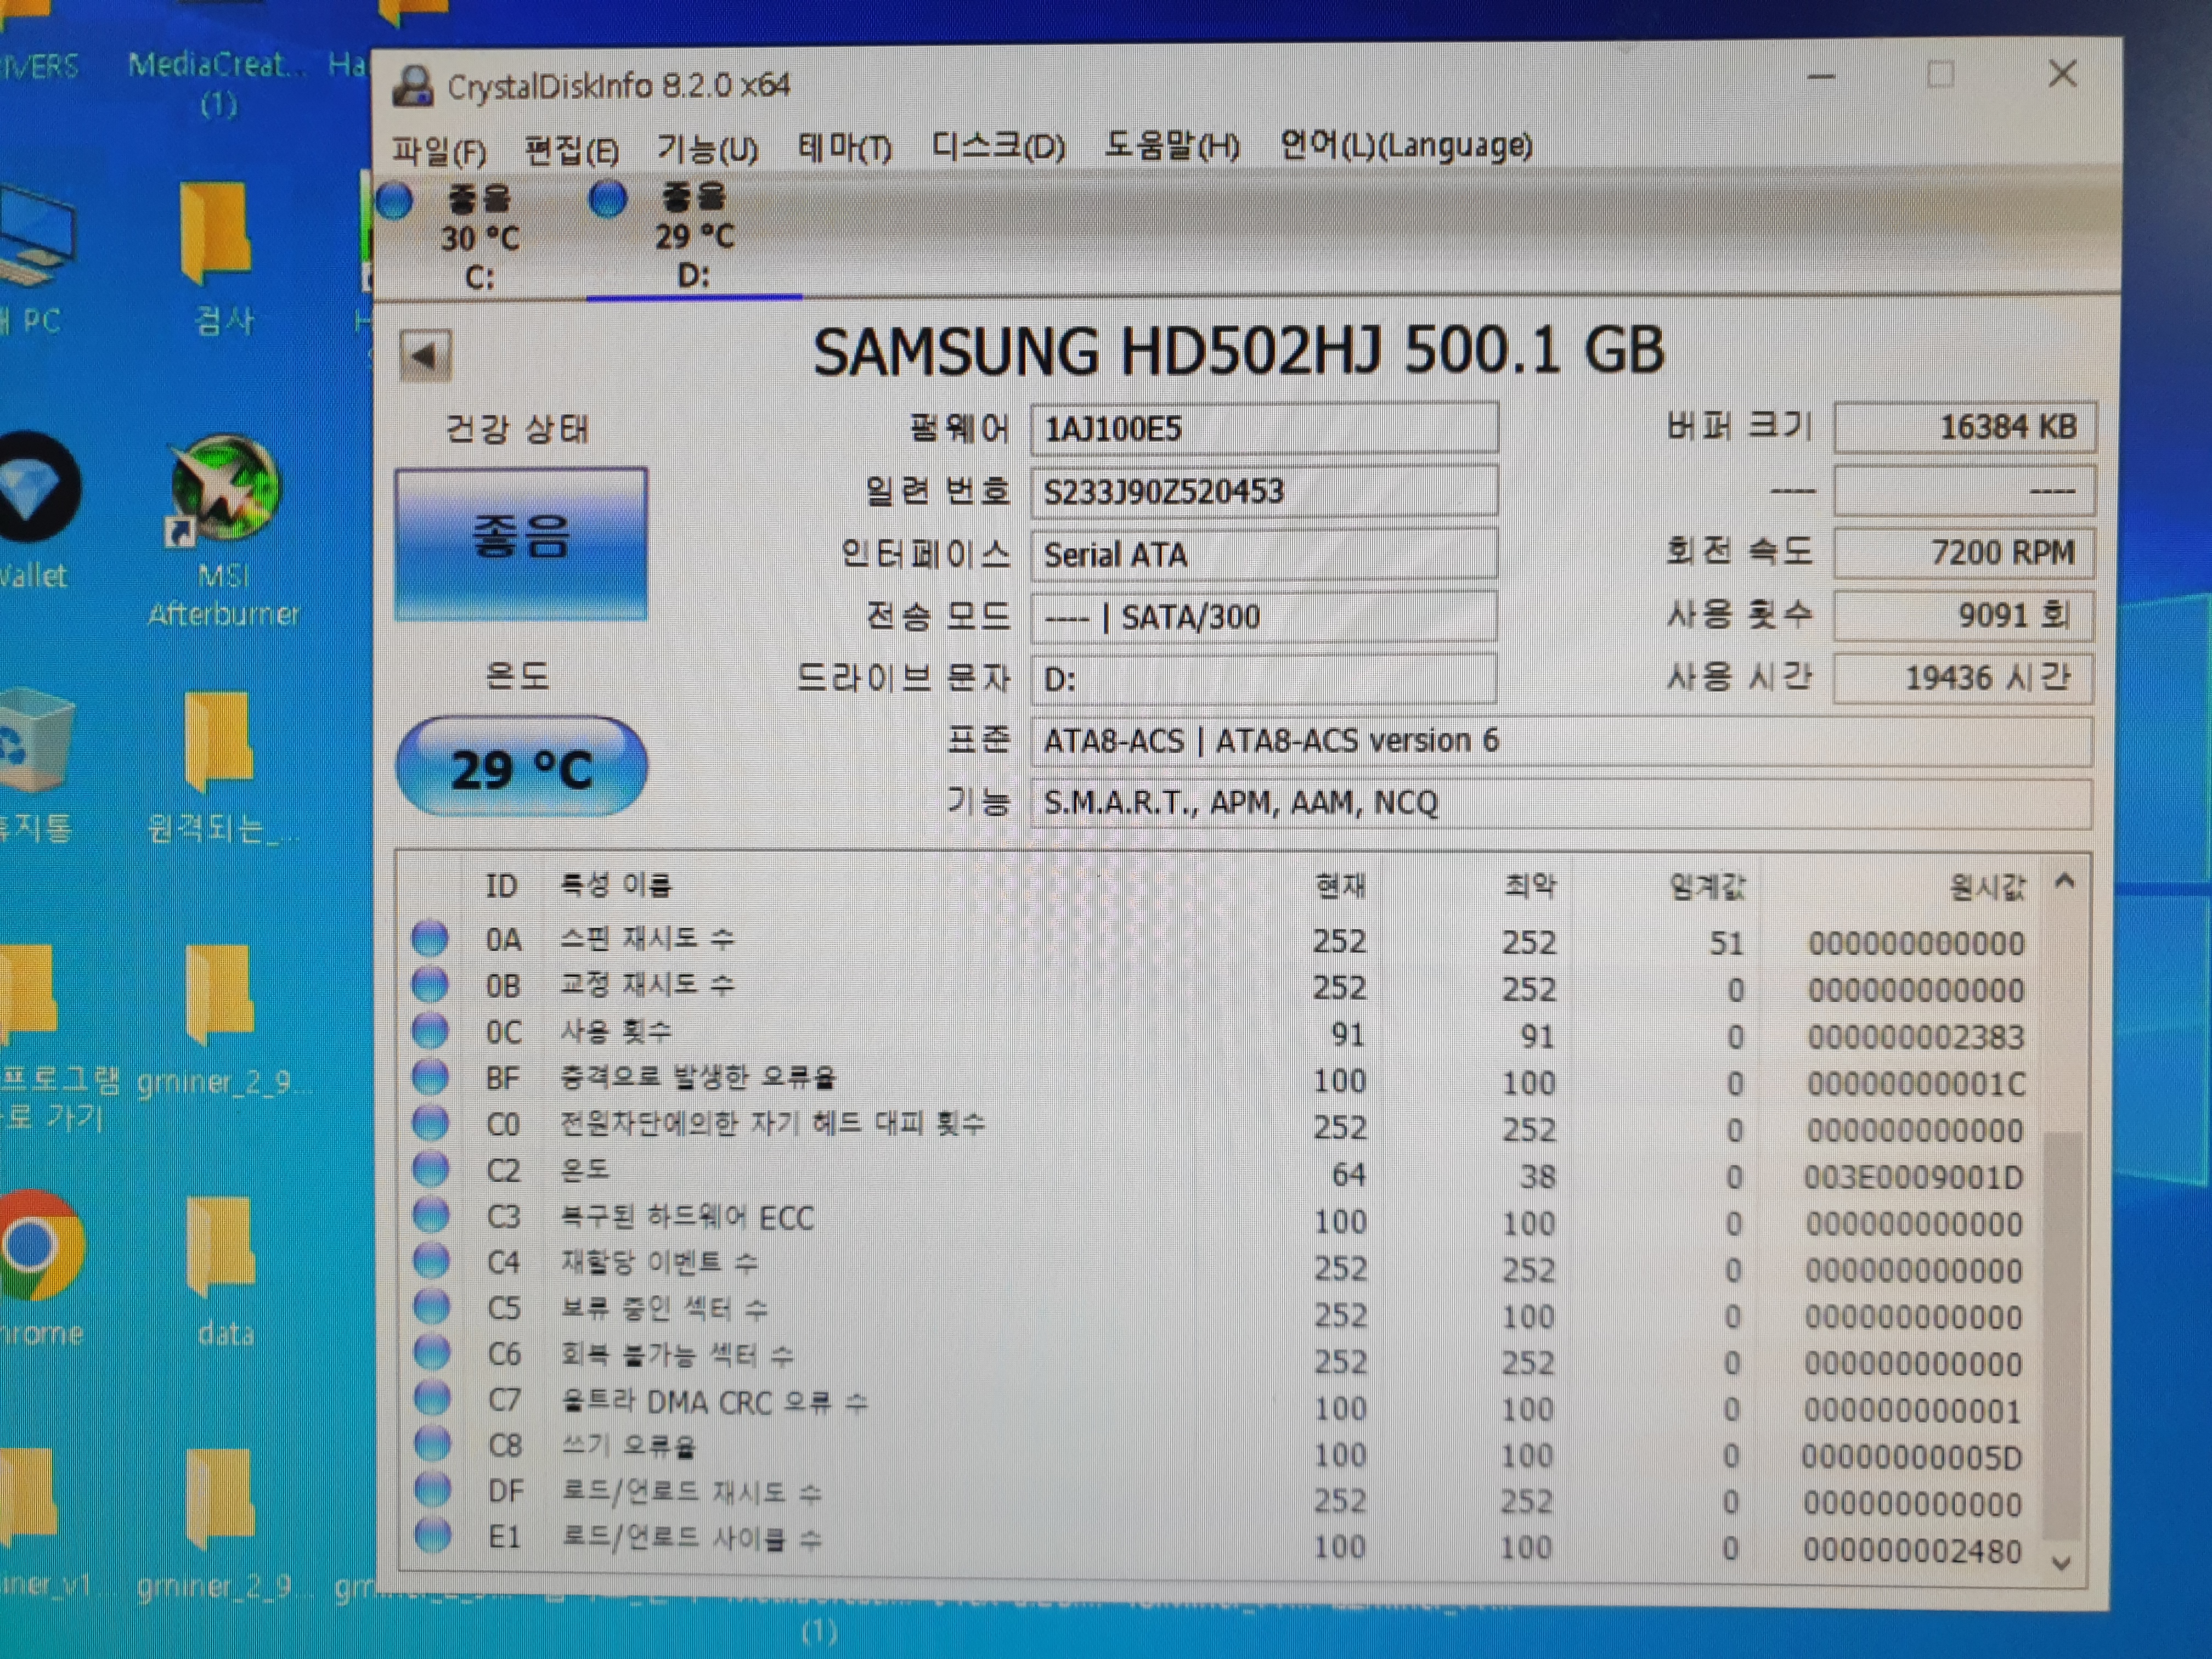
Task: Click raw value 003E0009001D
Action: [1913, 1177]
